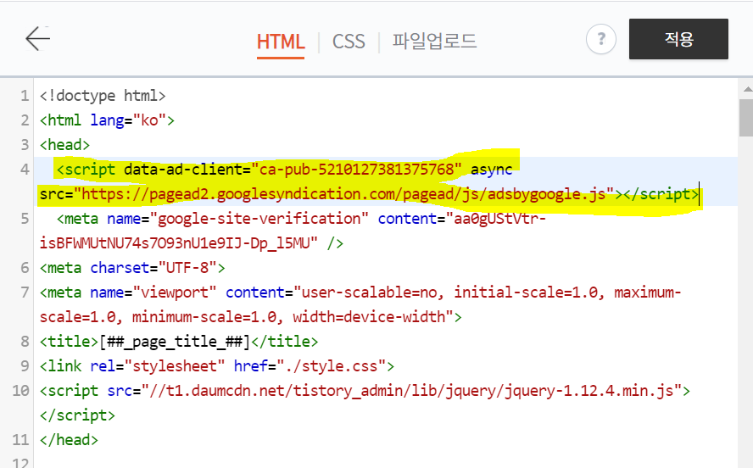Open the 파일업로드 tab
This screenshot has width=753, height=468.
[x=434, y=42]
